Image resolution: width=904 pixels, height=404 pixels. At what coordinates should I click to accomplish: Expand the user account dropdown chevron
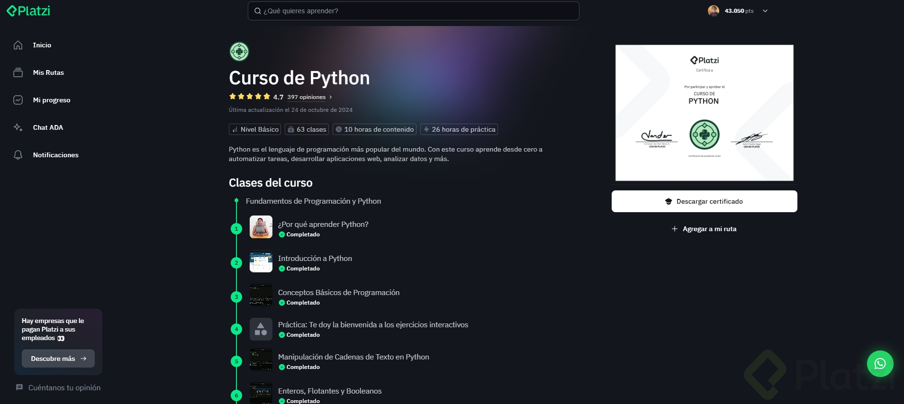click(765, 11)
